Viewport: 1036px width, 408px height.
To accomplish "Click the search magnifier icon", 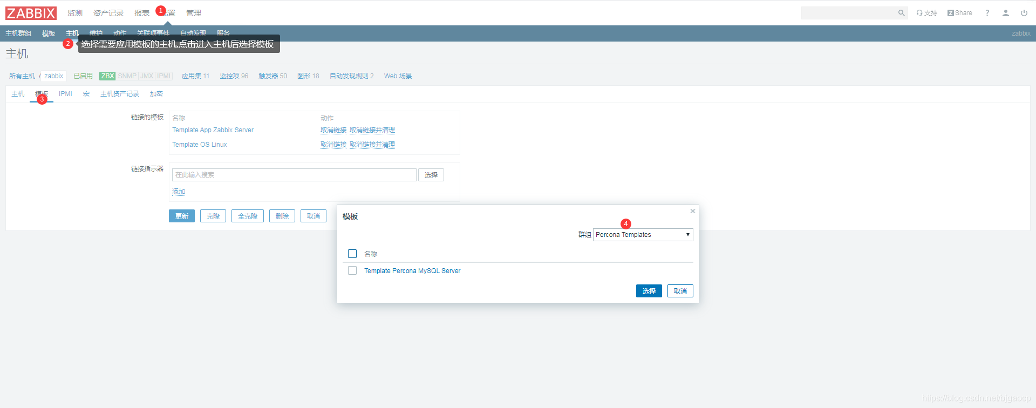I will tap(901, 13).
